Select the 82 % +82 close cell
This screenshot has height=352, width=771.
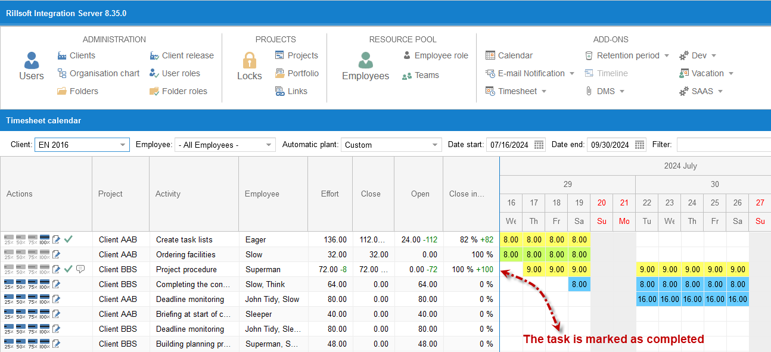(471, 239)
